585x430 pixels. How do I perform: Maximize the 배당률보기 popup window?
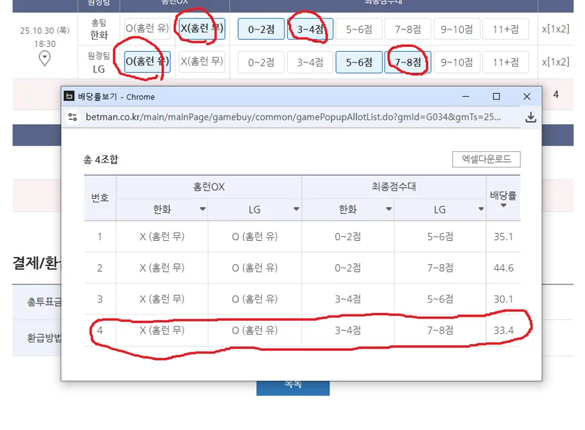pos(496,97)
